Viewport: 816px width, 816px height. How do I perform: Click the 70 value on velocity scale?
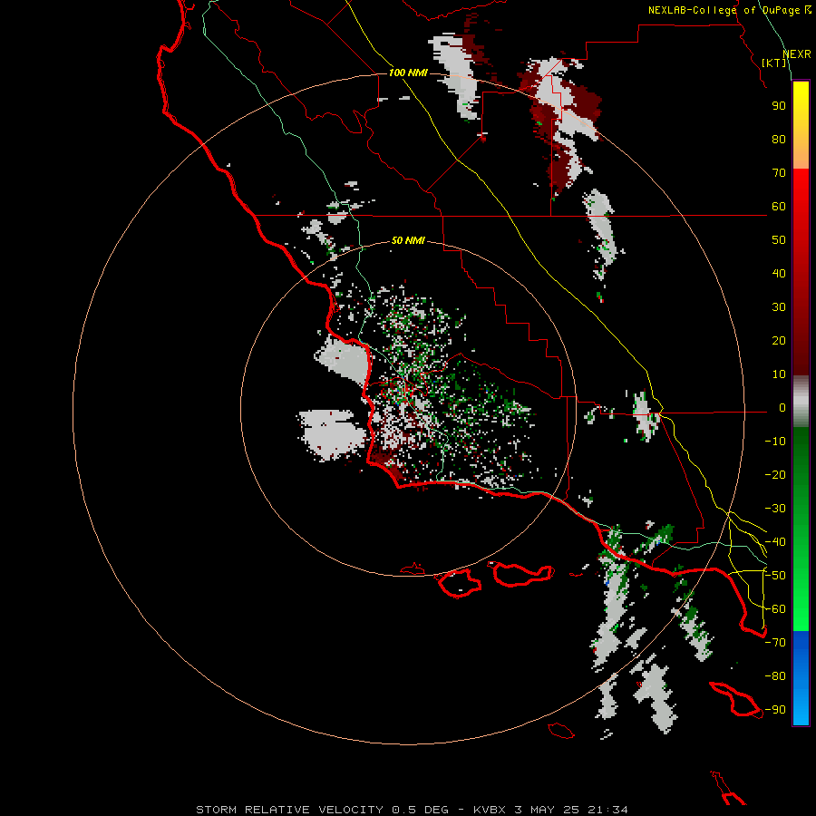click(779, 173)
